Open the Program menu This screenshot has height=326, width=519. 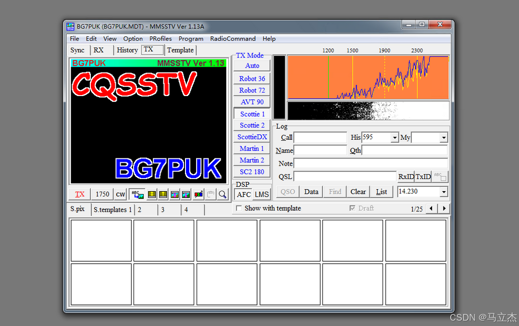[x=191, y=39]
